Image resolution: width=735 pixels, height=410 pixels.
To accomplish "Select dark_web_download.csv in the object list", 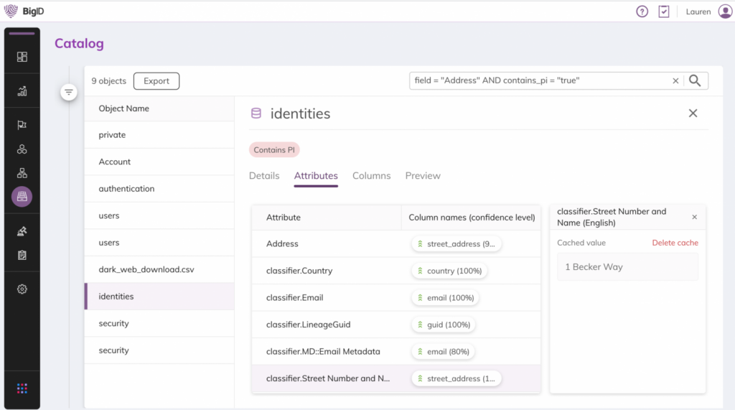I will (x=146, y=270).
